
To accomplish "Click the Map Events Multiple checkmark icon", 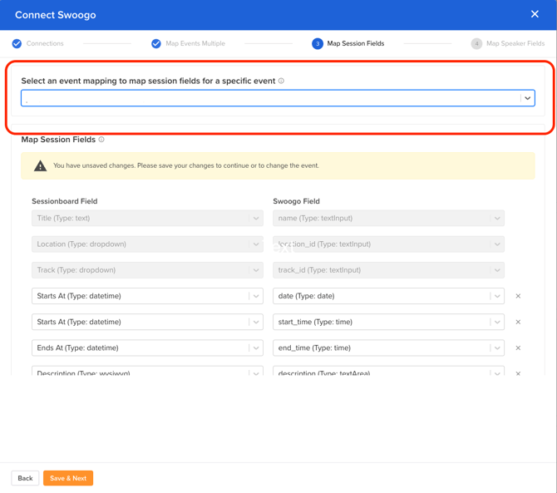I will coord(156,43).
